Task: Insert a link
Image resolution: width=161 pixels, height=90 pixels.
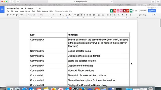Action: point(75,15)
